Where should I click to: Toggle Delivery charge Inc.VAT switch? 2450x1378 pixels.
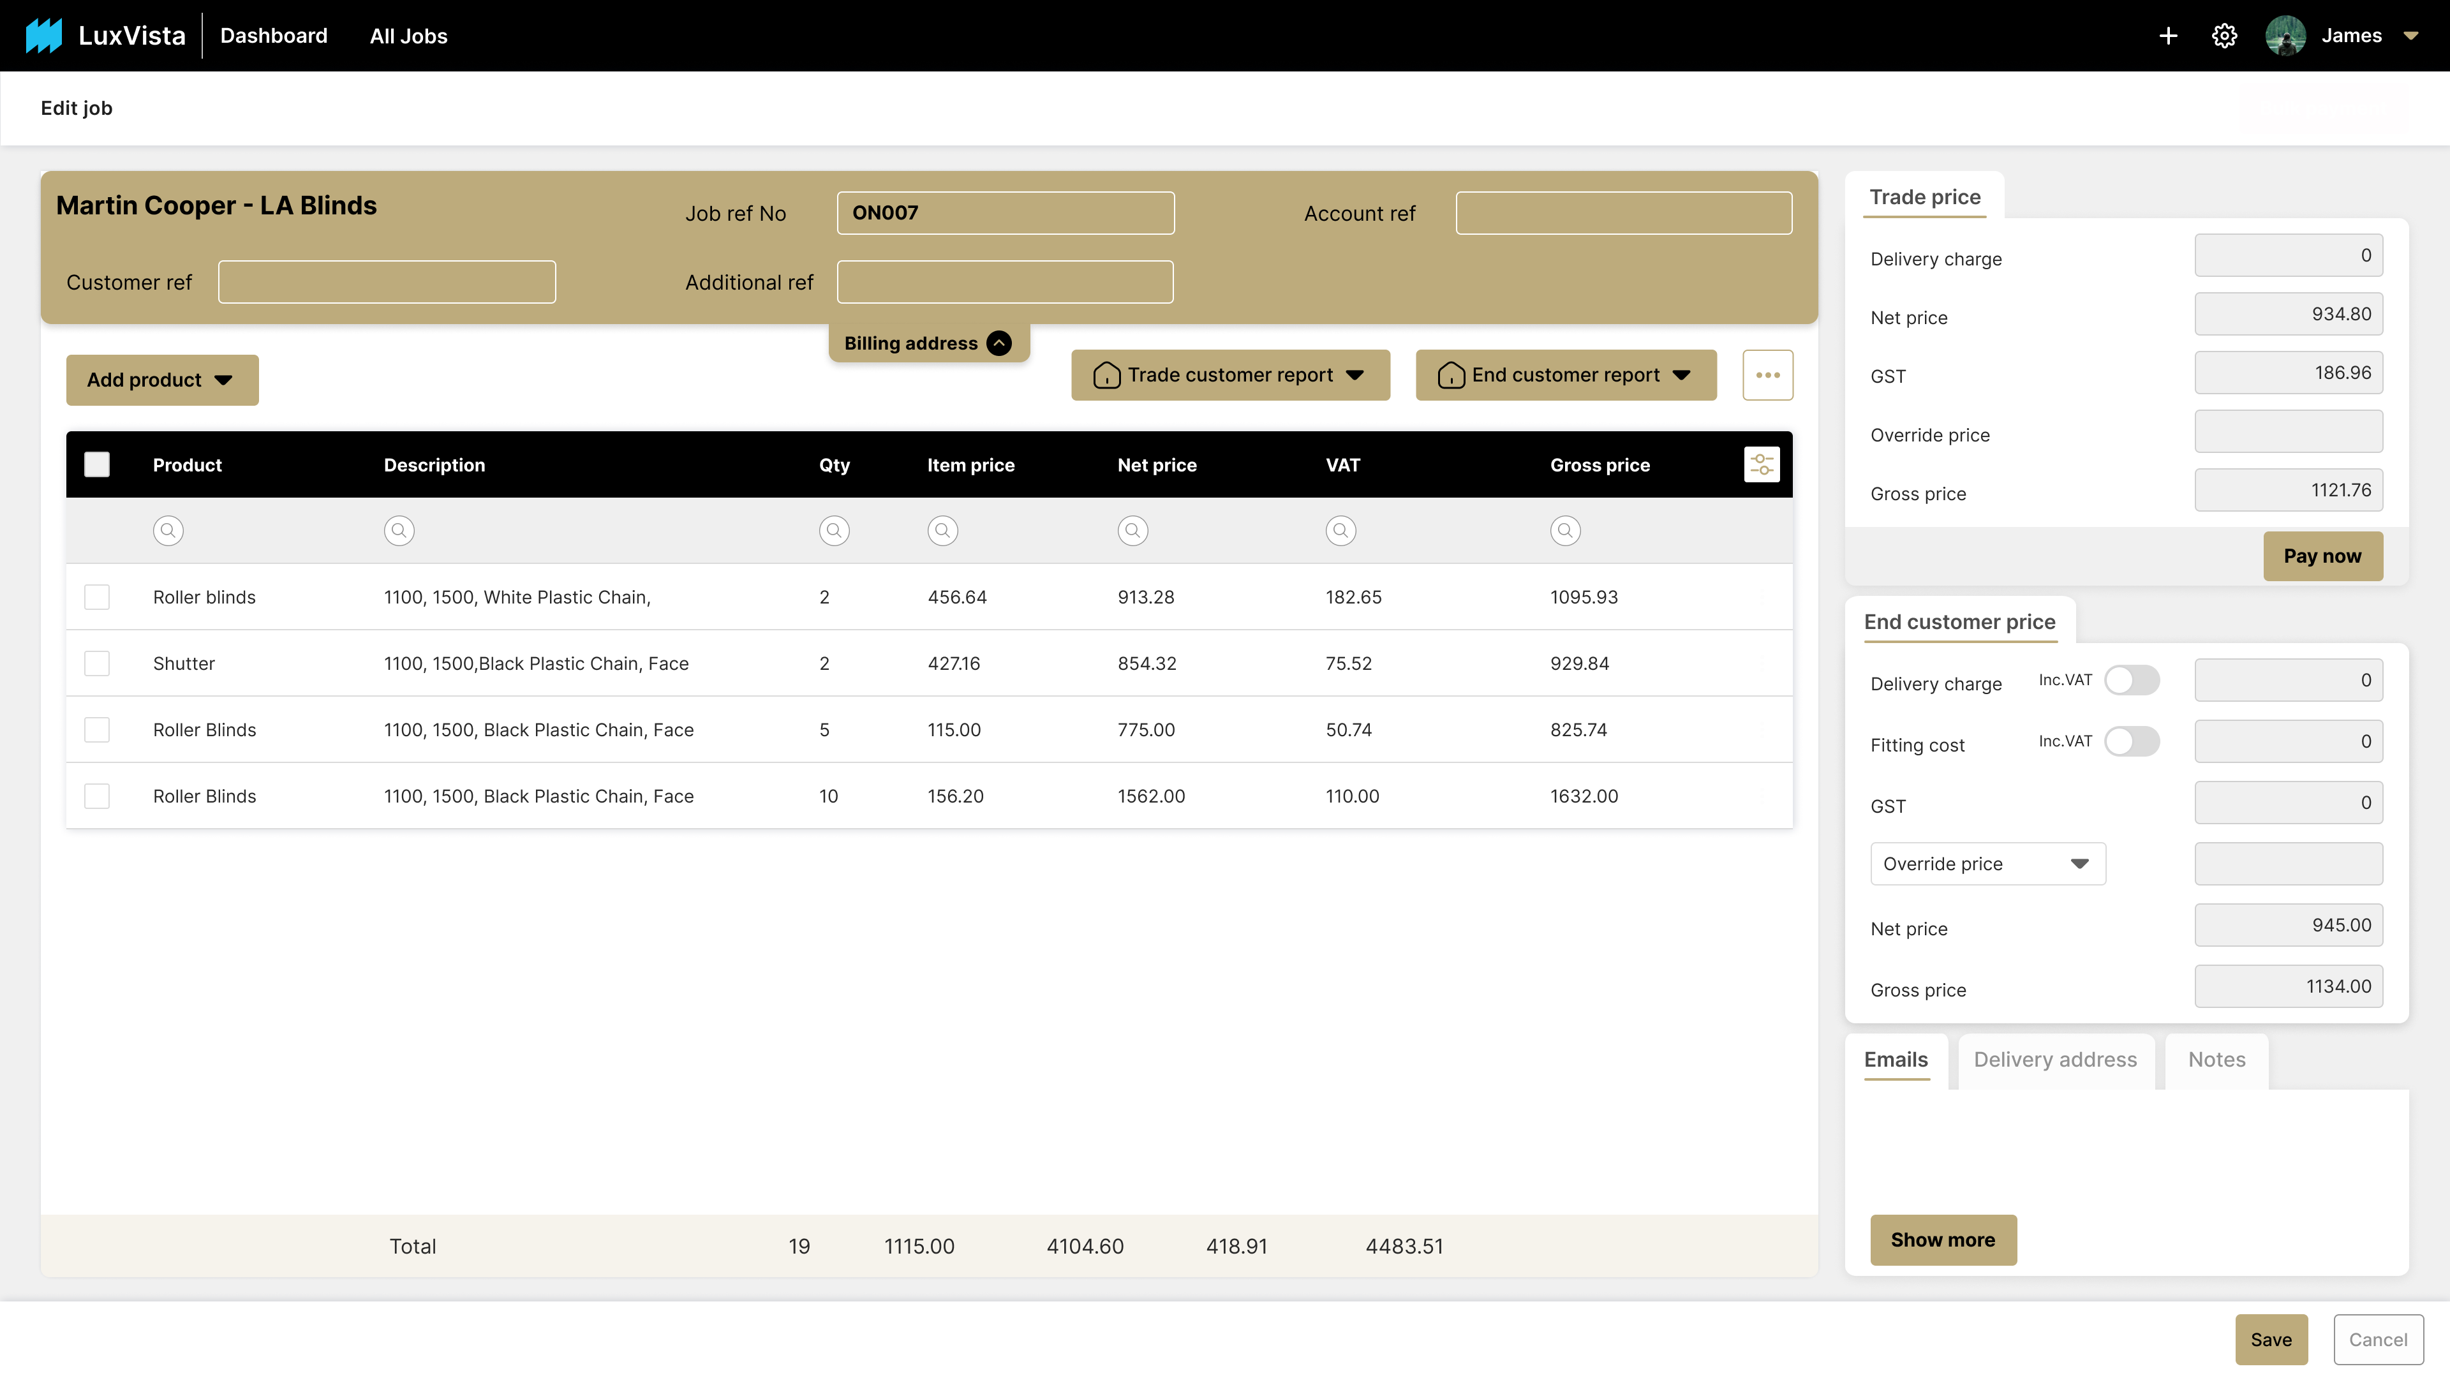point(2130,680)
